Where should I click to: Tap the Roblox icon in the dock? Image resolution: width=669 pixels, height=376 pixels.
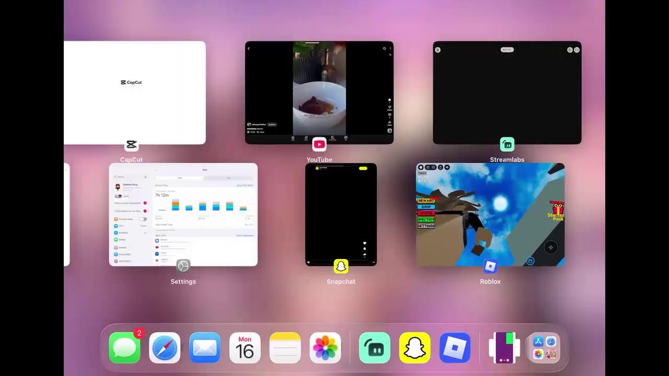(x=455, y=348)
